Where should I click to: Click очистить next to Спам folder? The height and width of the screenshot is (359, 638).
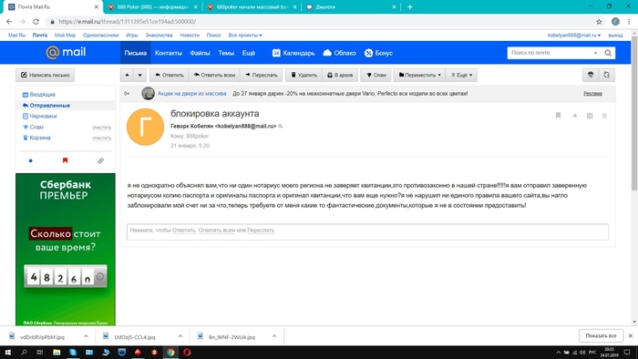pyautogui.click(x=102, y=128)
